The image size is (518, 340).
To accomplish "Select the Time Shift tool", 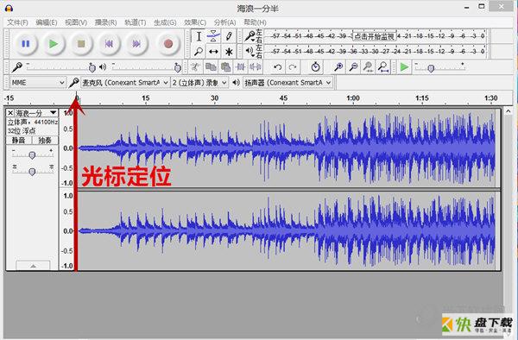I will point(213,52).
